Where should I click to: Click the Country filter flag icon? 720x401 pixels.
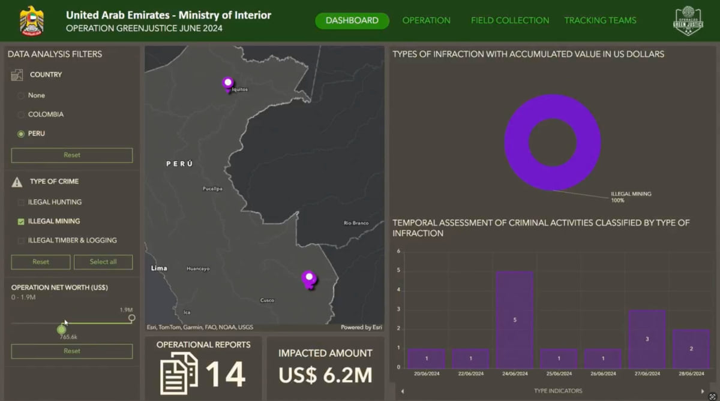click(x=16, y=74)
